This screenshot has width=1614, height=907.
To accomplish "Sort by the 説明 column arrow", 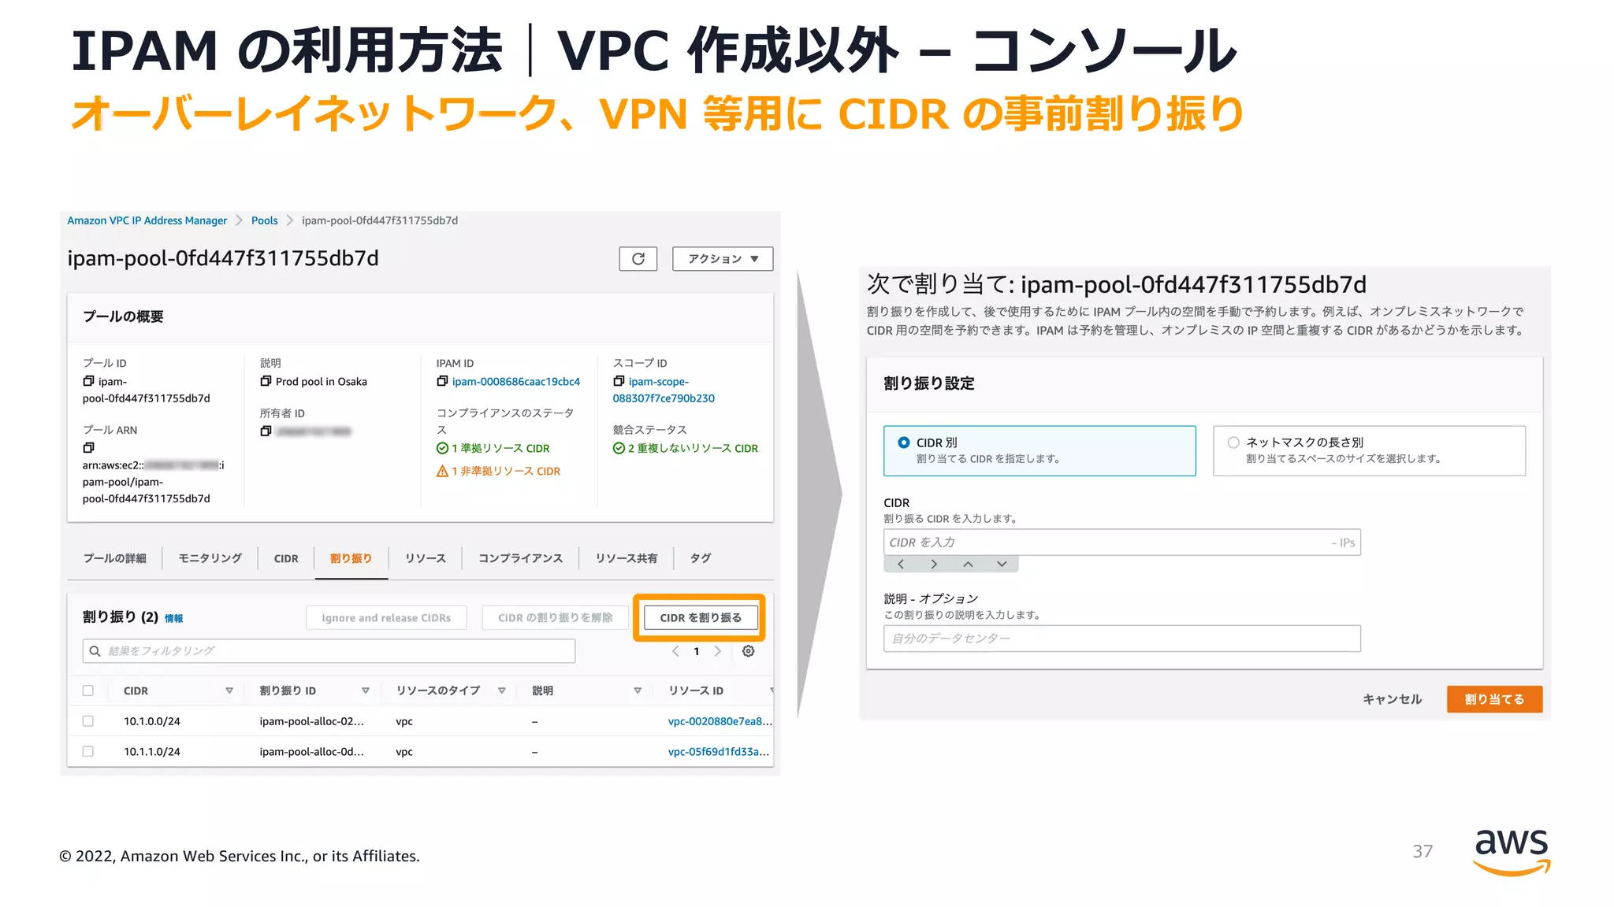I will (x=638, y=690).
